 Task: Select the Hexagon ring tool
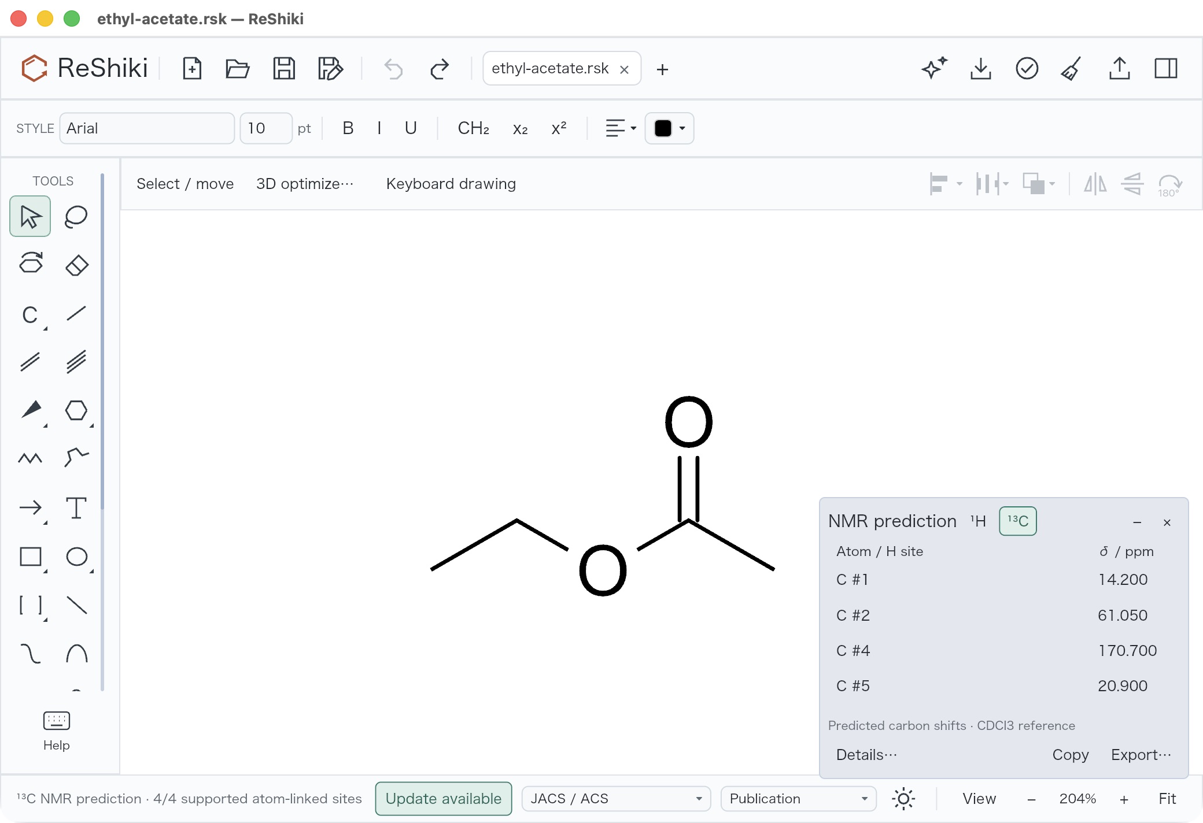[x=76, y=411]
